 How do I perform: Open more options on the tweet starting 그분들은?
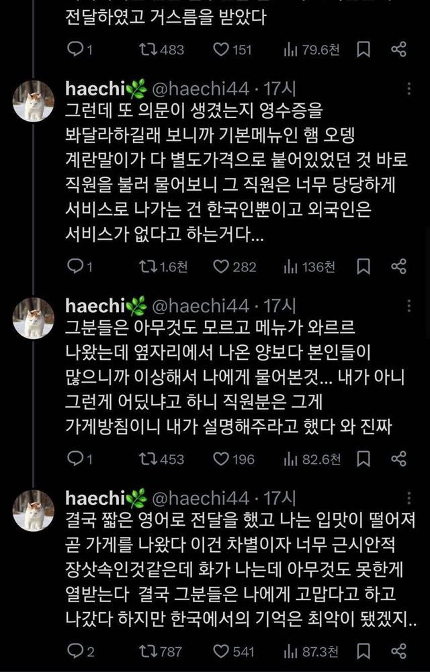[409, 307]
